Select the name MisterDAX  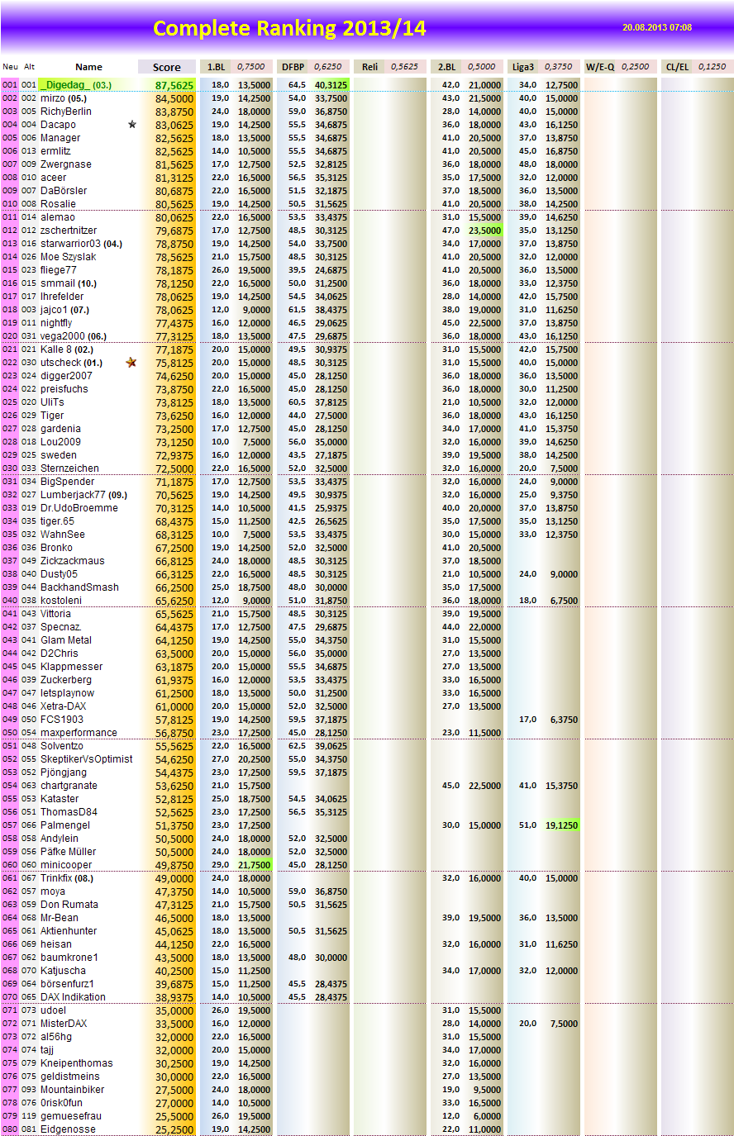[x=64, y=1024]
